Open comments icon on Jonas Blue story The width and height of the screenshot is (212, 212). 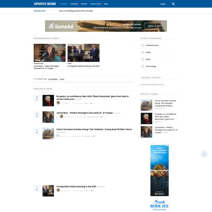click(x=101, y=117)
